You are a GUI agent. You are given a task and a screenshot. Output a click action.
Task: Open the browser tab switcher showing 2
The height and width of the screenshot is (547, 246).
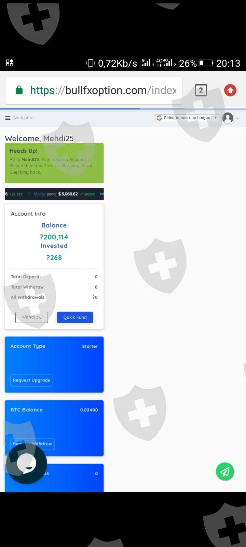(x=201, y=90)
